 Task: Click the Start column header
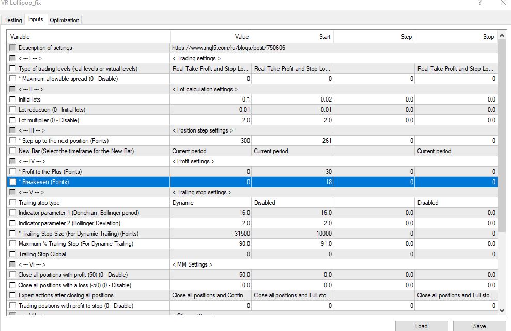292,37
